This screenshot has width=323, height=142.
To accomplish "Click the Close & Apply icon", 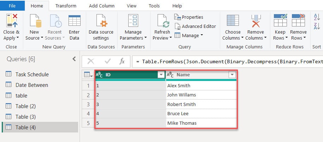I will (12, 20).
